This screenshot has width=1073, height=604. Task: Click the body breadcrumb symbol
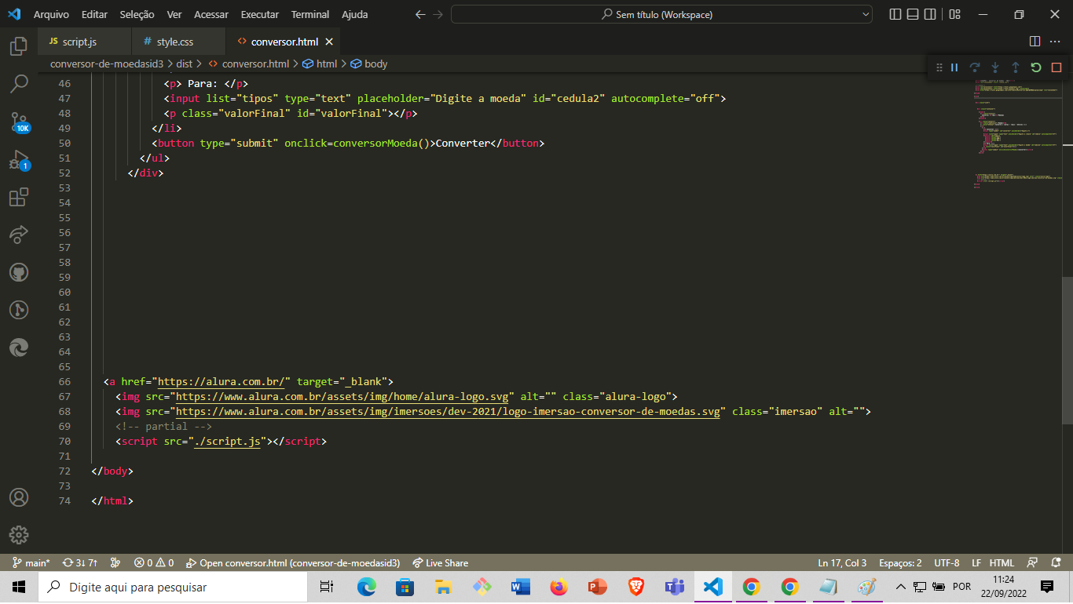[369, 64]
